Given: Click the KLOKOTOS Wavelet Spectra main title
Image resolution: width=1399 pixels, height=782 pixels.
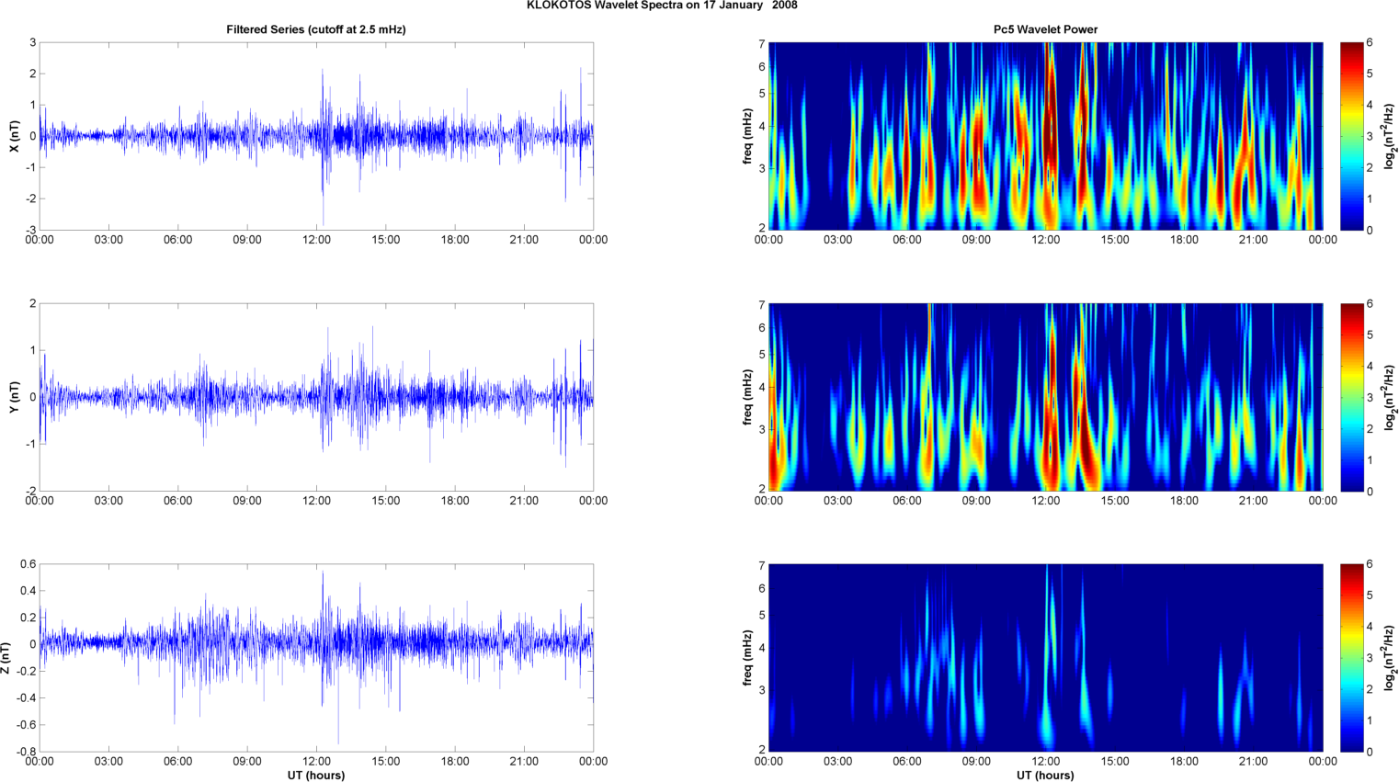Looking at the screenshot, I should coord(662,6).
